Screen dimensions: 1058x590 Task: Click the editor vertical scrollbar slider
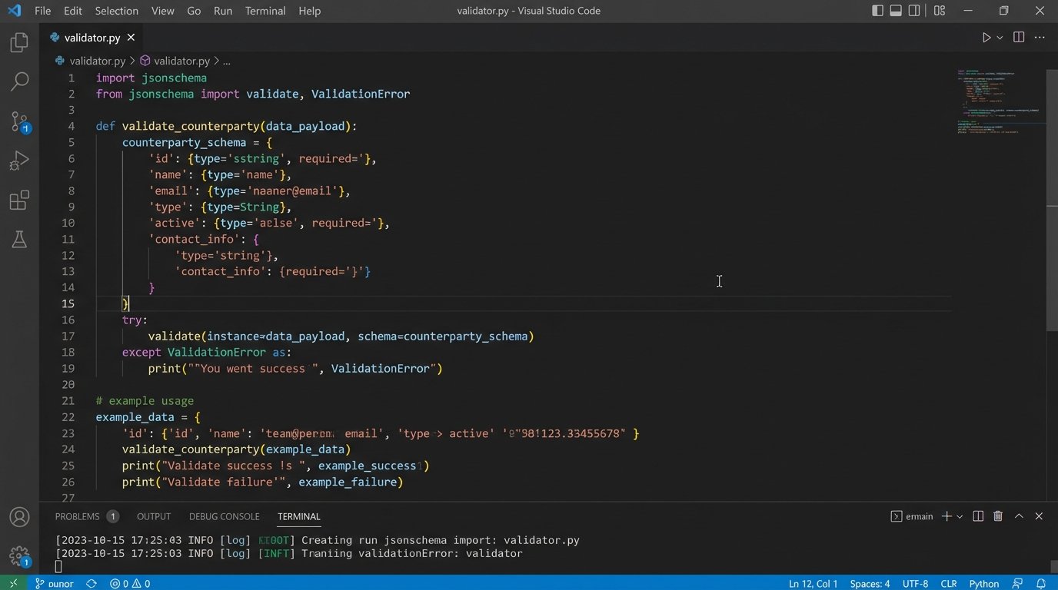(1052, 200)
